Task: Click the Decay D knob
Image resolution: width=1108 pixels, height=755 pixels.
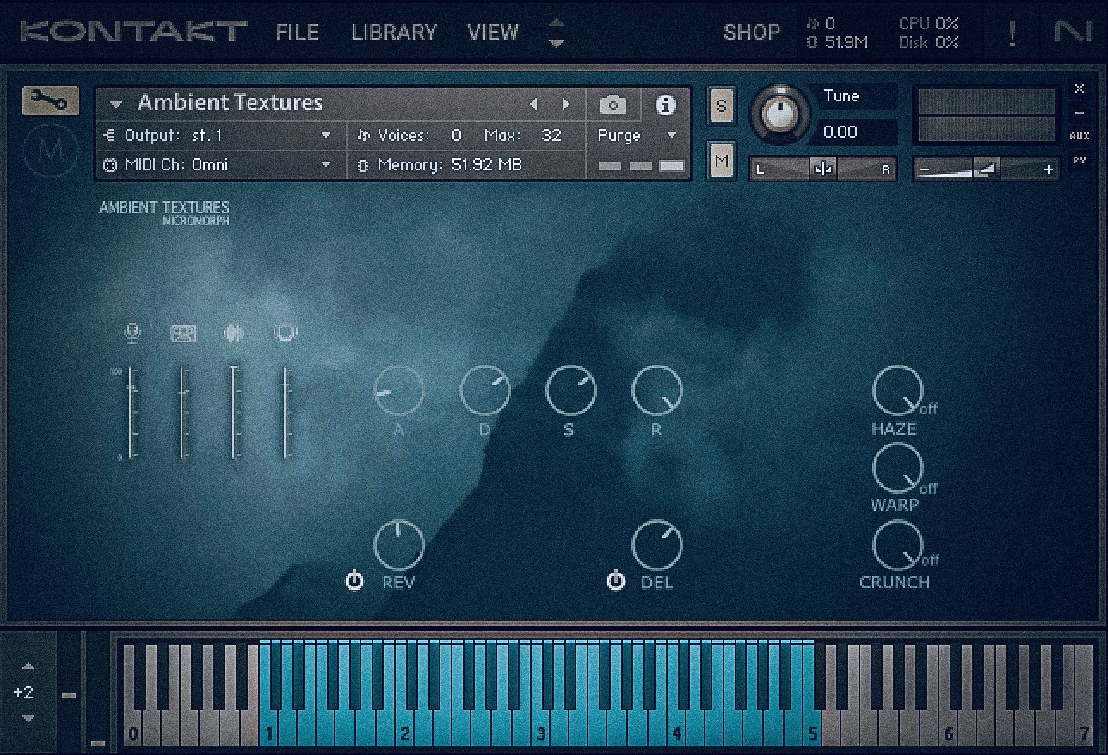Action: coord(485,390)
